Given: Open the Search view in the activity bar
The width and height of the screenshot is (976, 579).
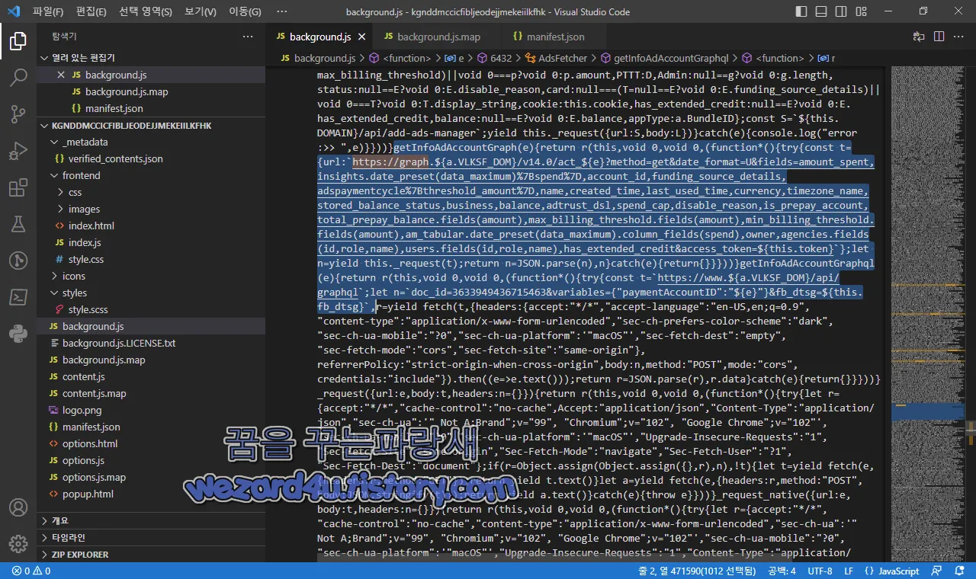Looking at the screenshot, I should point(18,77).
